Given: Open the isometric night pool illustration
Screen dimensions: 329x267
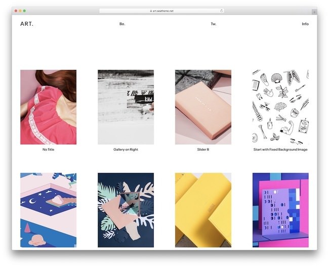Looking at the screenshot, I should (48, 210).
